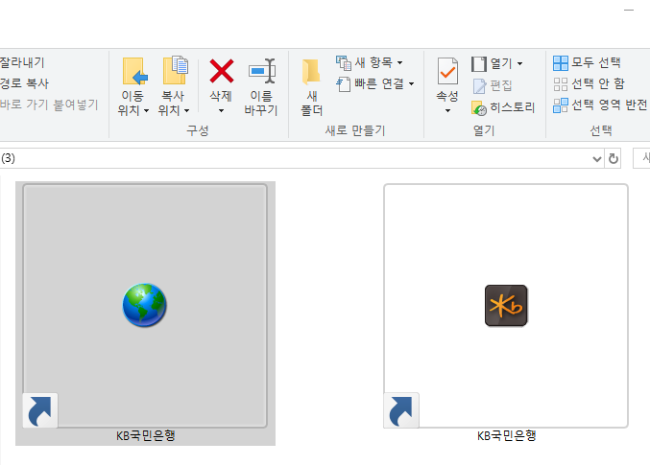Expand the Move to (이동 위치) dropdown arrow

(146, 110)
